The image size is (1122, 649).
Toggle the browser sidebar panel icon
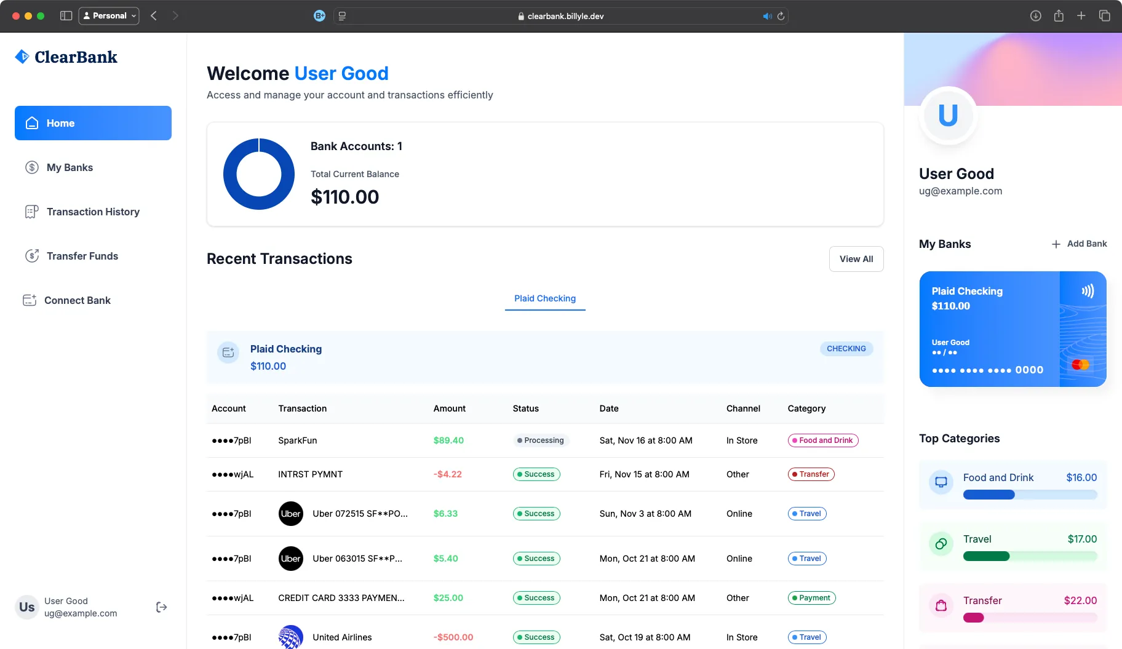tap(66, 15)
